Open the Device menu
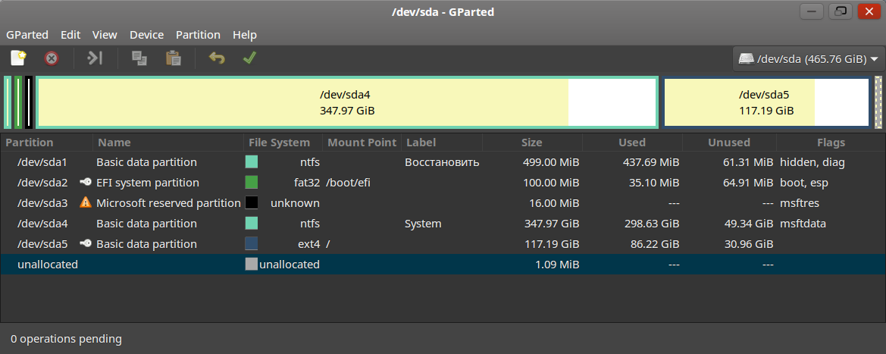 click(x=146, y=35)
